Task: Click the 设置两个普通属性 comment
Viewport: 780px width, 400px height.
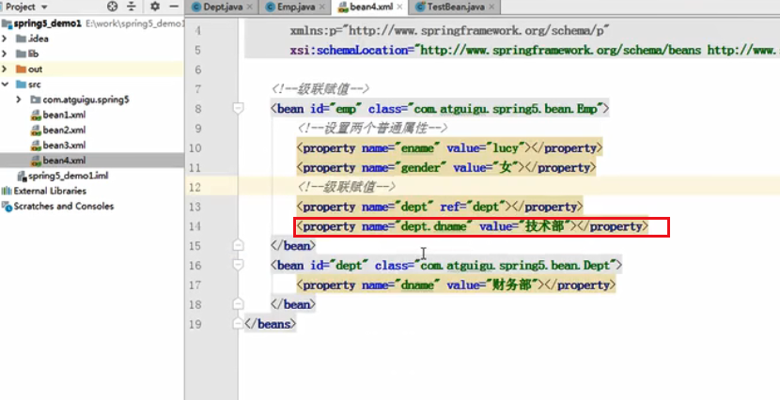Action: click(372, 129)
